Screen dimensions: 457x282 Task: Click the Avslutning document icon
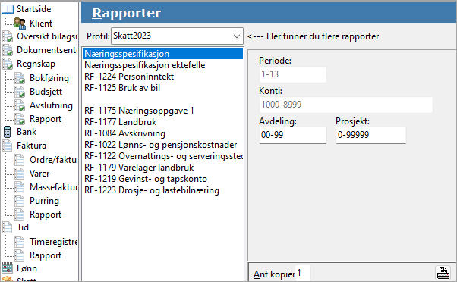pos(20,105)
